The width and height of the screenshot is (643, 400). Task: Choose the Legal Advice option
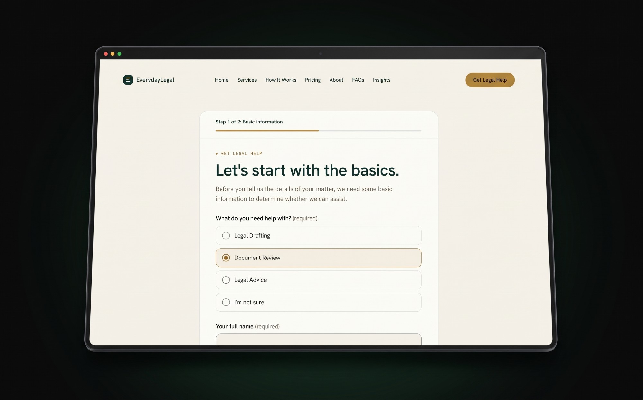point(319,280)
